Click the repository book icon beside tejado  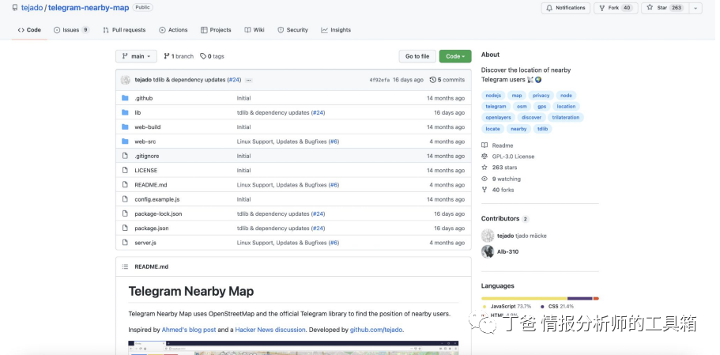click(15, 8)
